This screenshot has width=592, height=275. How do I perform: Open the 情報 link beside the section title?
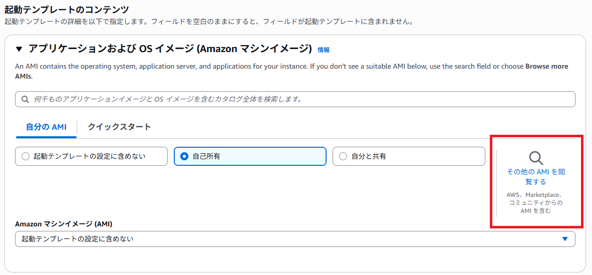click(x=324, y=50)
